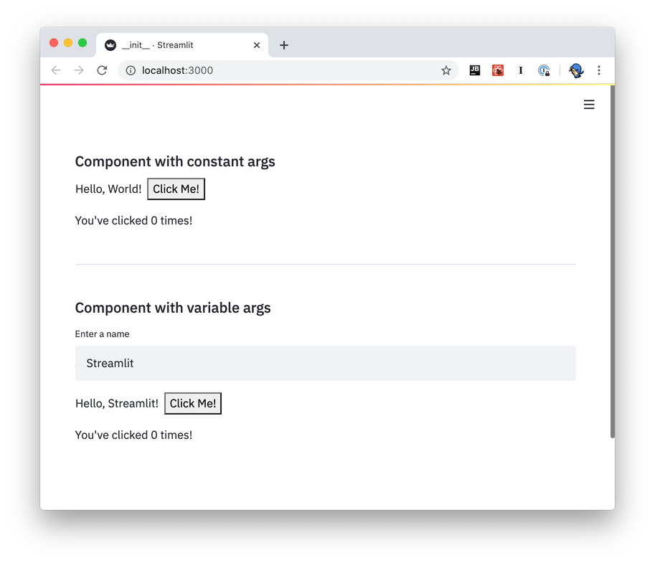Open the 1Password lock extension icon

543,70
